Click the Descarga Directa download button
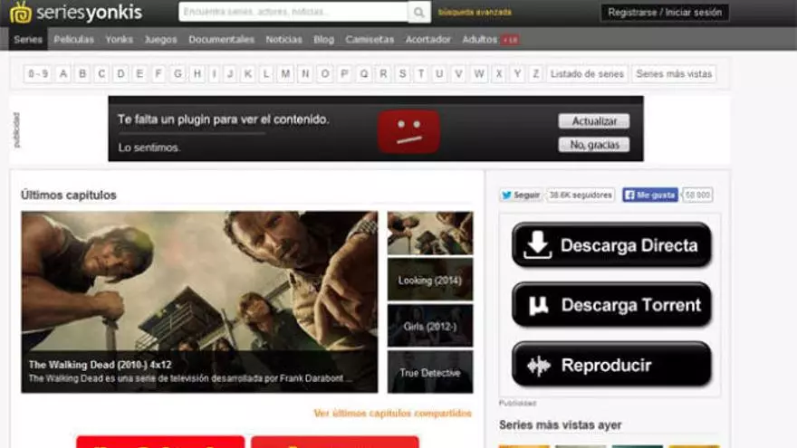This screenshot has height=448, width=797. tap(611, 245)
